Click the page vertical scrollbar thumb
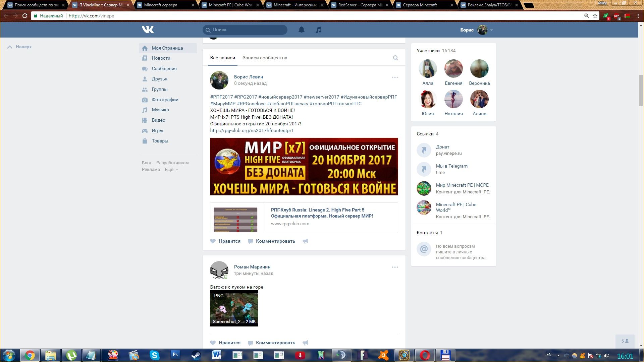The image size is (644, 362). click(641, 90)
